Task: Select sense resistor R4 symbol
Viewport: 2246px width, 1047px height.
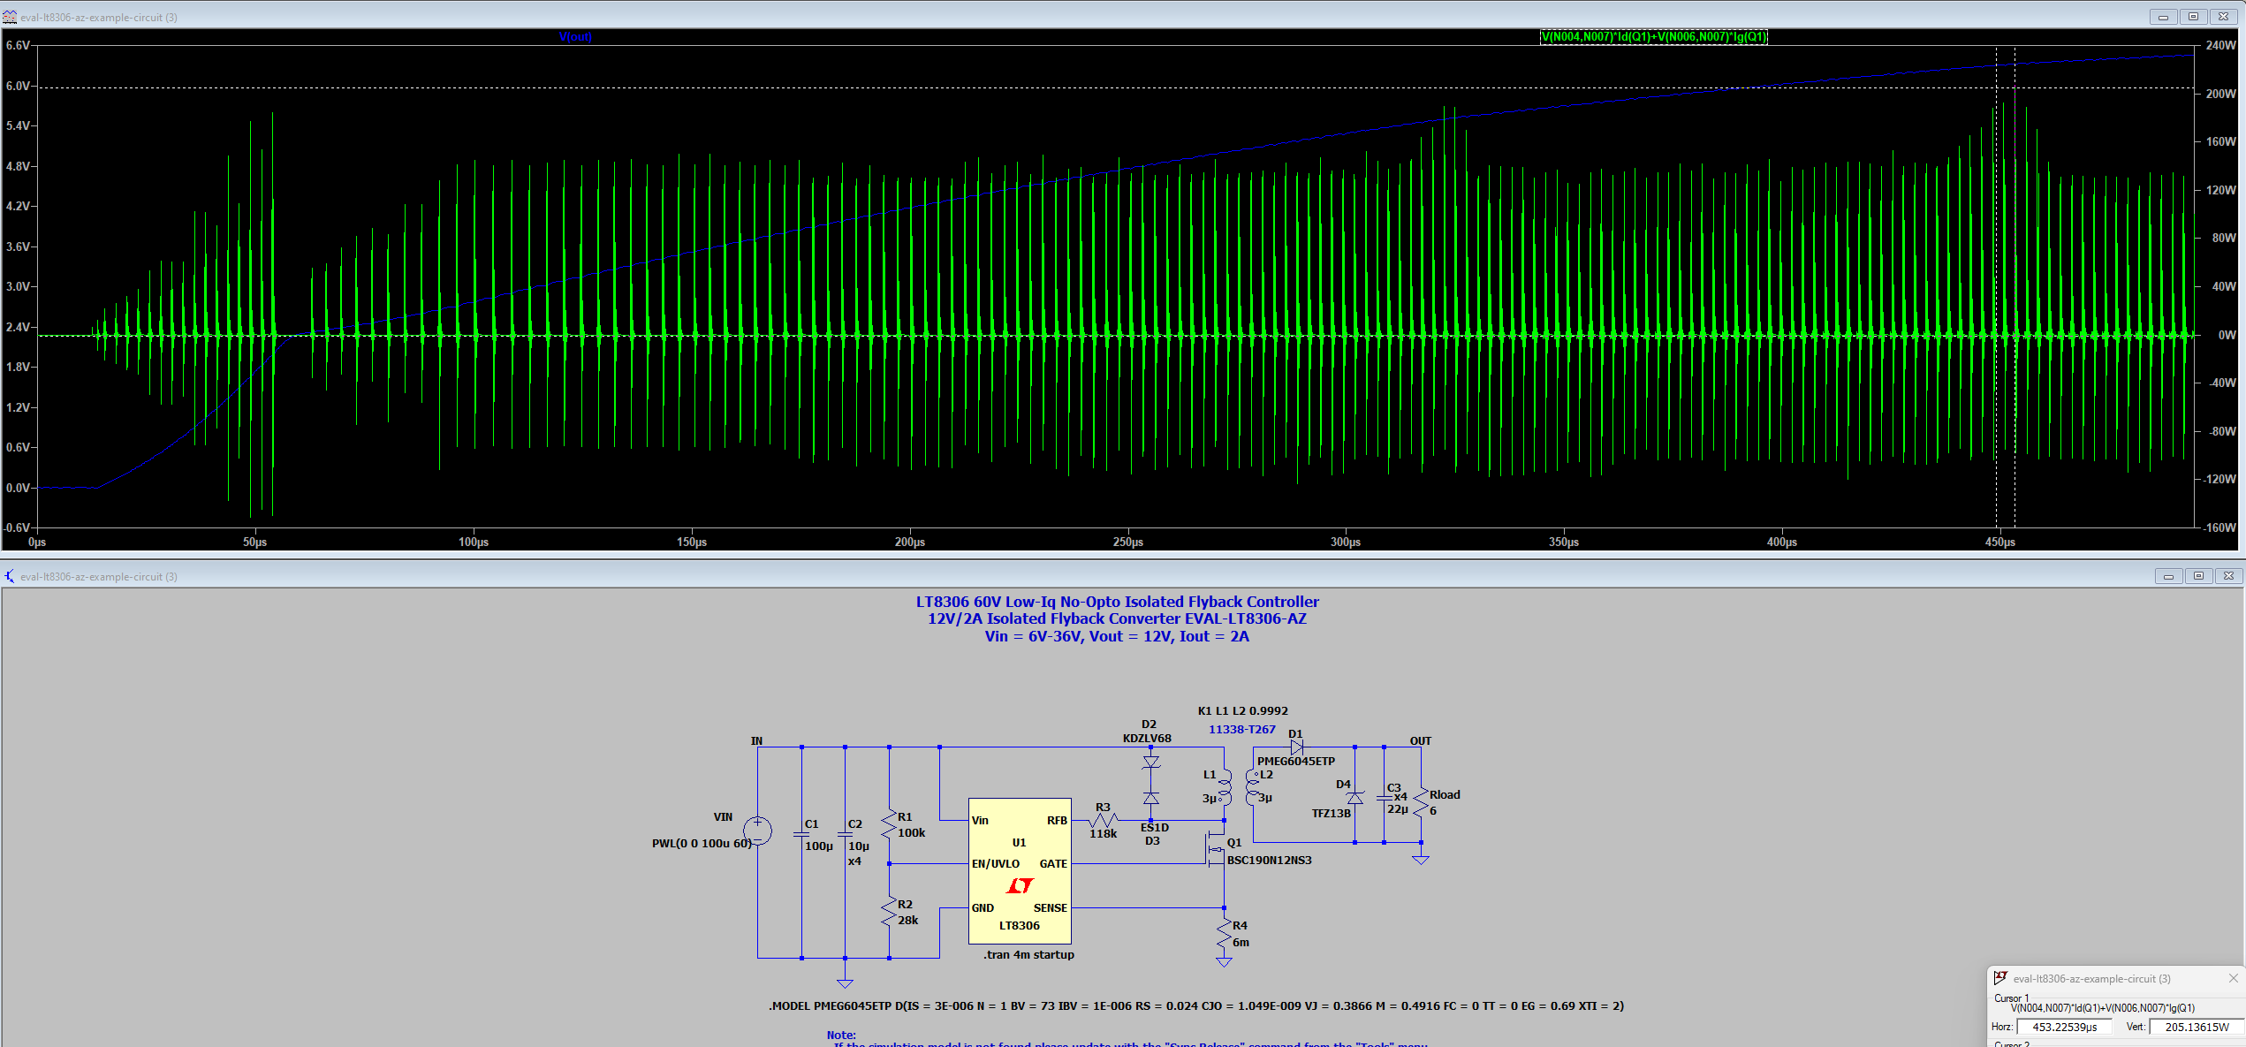Action: click(x=1224, y=934)
